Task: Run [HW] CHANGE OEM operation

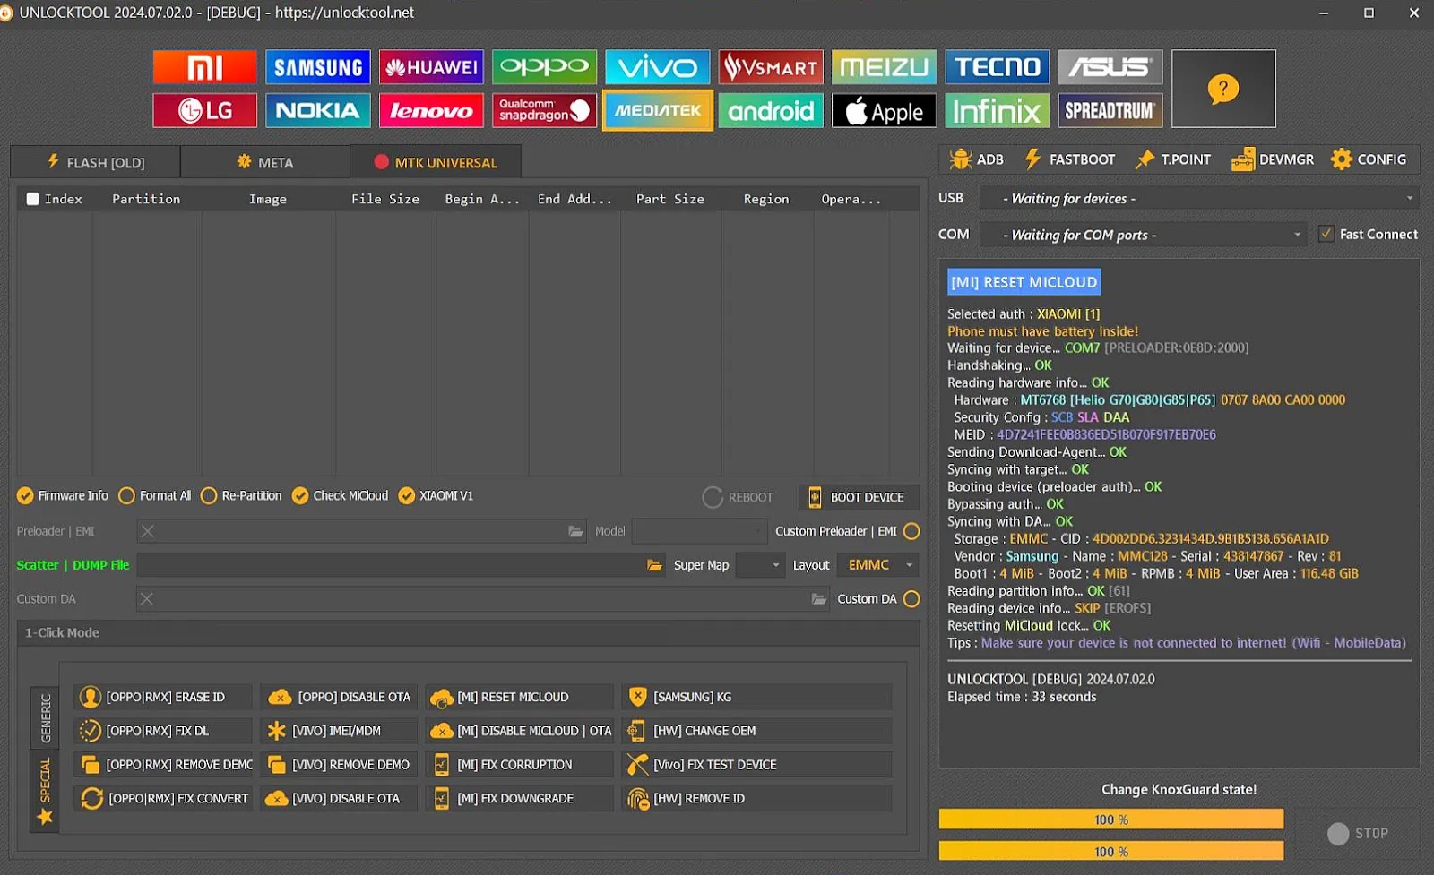Action: coord(757,731)
